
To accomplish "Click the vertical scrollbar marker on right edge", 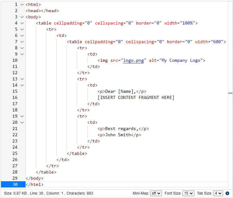I will click(x=230, y=93).
